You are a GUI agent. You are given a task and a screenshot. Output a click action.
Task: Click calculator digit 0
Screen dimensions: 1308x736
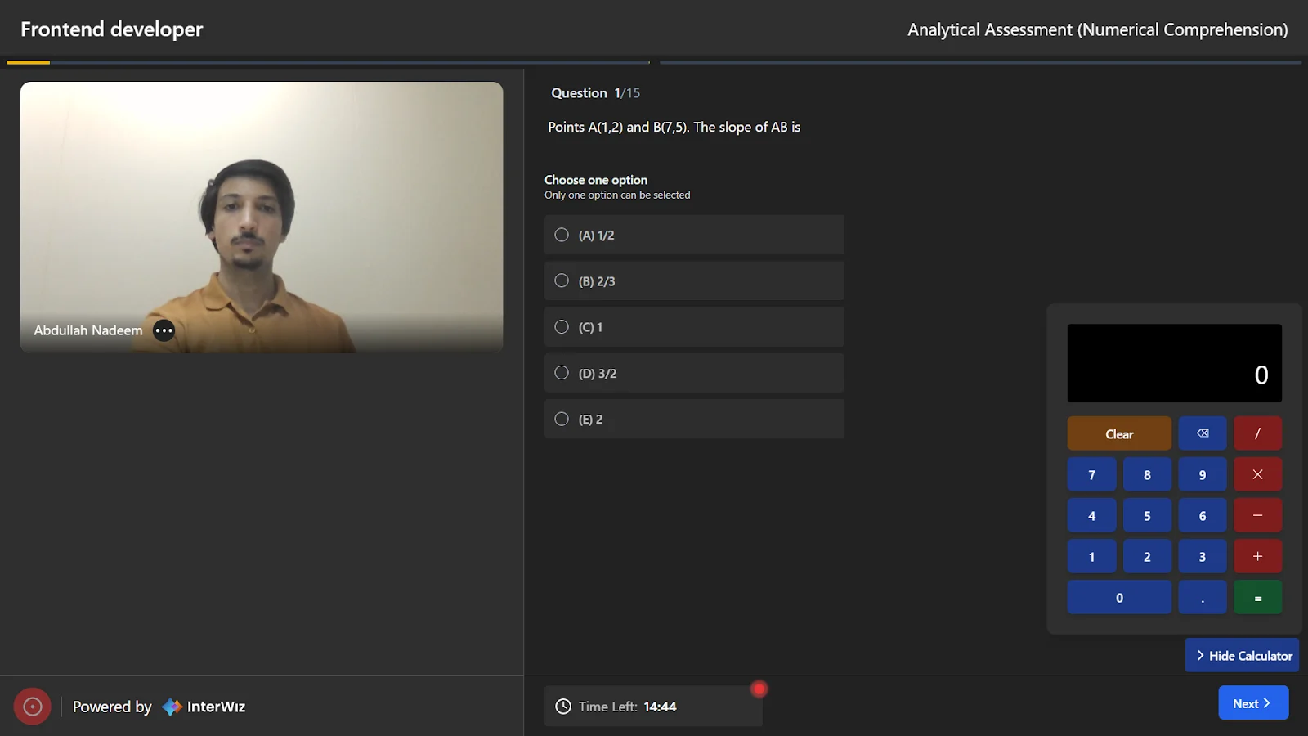click(x=1119, y=598)
